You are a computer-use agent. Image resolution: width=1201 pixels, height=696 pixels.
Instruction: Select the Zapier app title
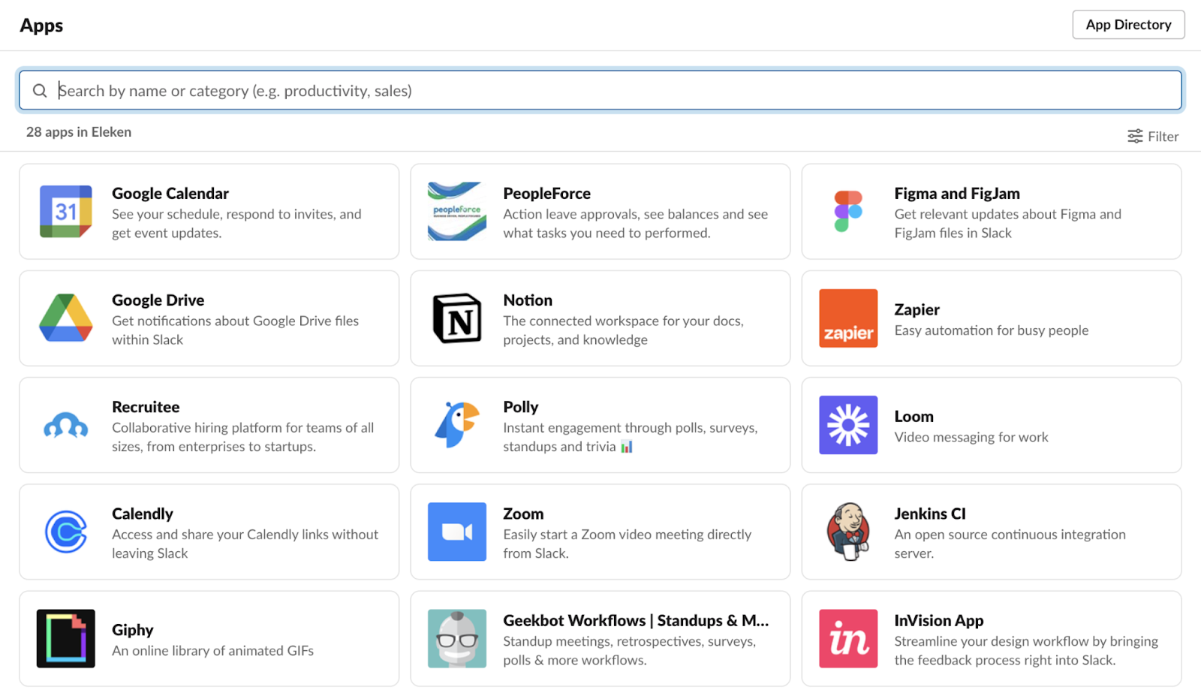[917, 309]
